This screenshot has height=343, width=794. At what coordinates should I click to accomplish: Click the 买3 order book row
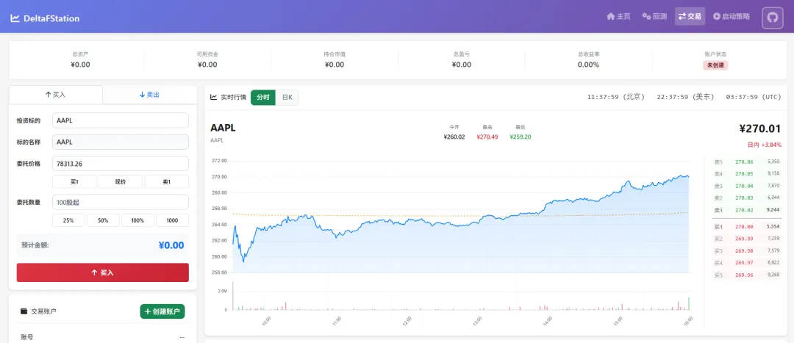(x=747, y=250)
